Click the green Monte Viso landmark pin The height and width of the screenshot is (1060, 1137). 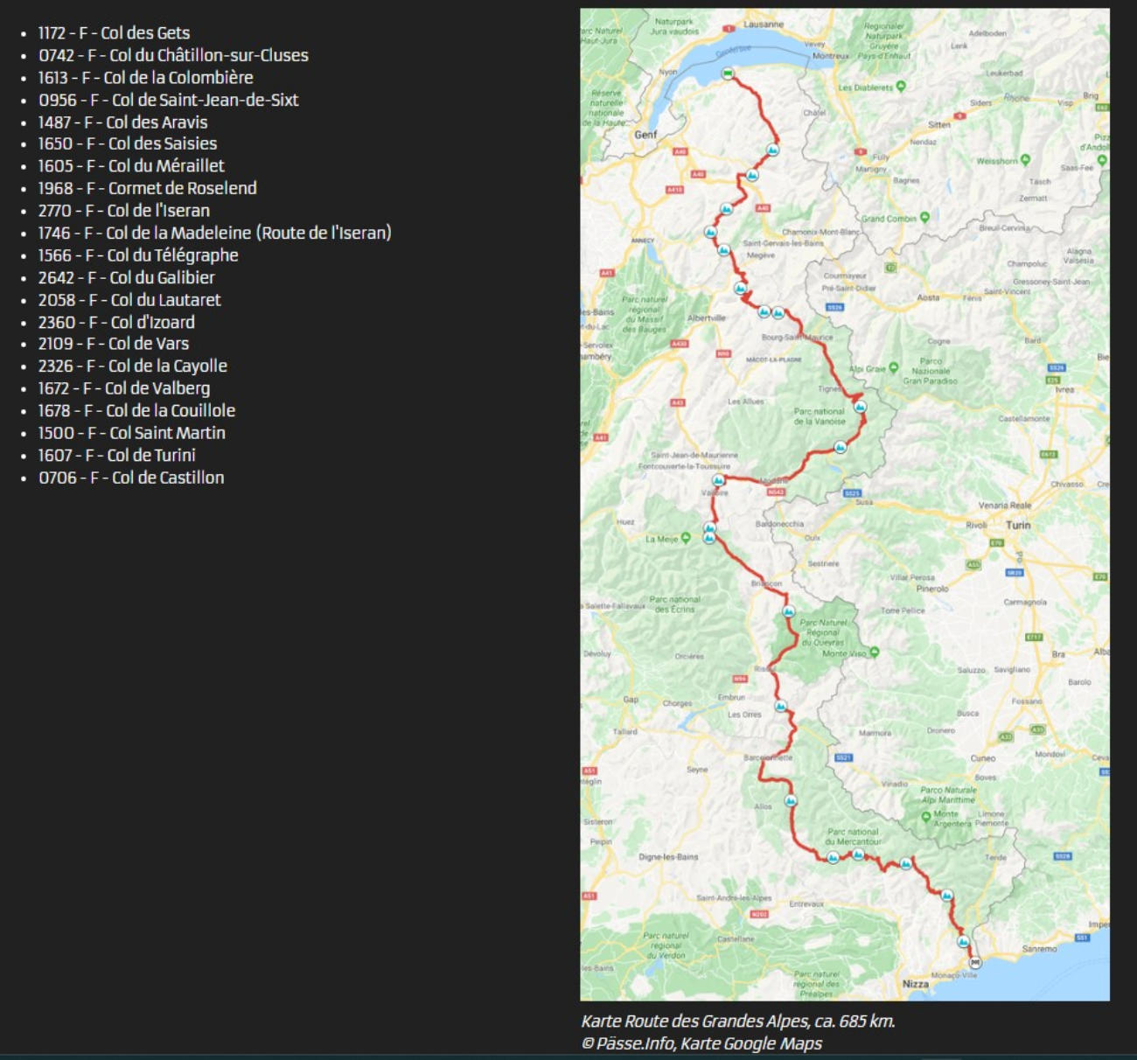(875, 652)
